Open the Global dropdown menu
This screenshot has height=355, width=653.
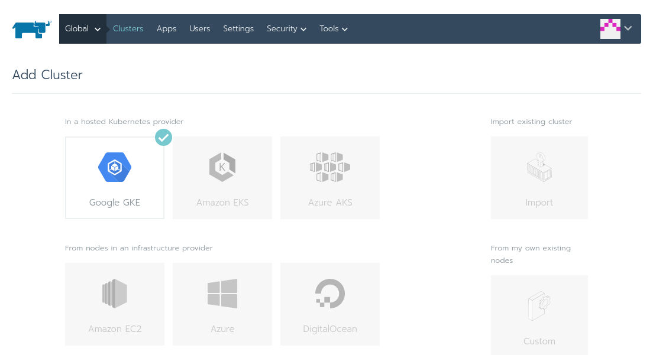pos(82,29)
